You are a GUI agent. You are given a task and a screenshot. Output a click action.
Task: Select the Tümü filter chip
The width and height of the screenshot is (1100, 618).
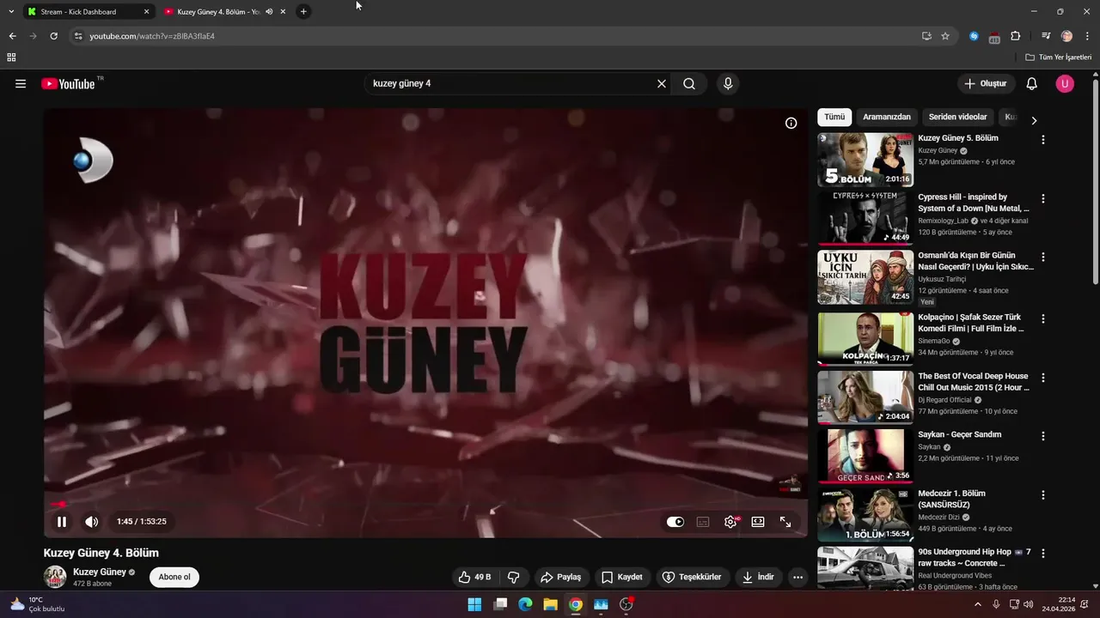point(834,117)
